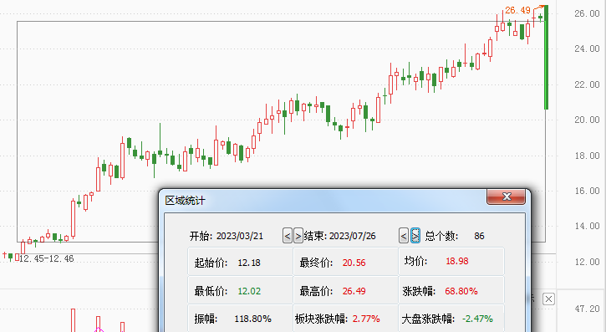The width and height of the screenshot is (606, 332).
Task: Step the 结束 date back with its left arrow
Action: pos(404,236)
